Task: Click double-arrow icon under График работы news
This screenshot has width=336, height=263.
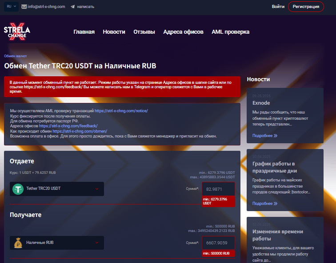Action: 276,204
